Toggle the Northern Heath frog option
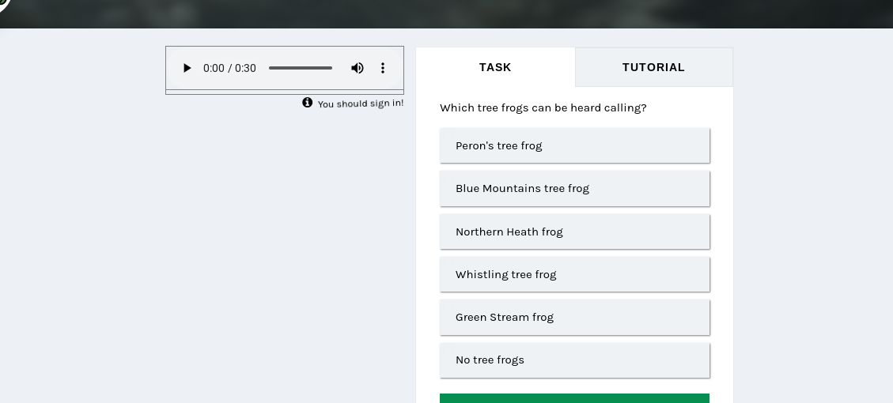 [x=574, y=232]
